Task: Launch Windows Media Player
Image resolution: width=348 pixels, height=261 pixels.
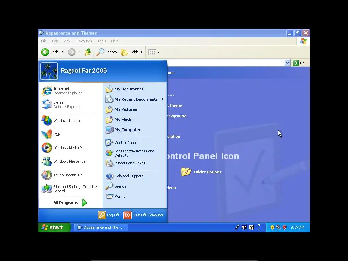Action: (70, 148)
